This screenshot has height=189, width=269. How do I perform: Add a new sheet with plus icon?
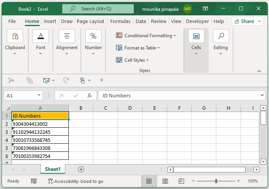81,169
